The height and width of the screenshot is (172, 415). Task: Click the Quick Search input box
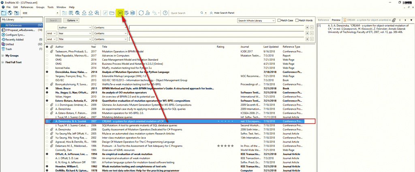pos(184,13)
